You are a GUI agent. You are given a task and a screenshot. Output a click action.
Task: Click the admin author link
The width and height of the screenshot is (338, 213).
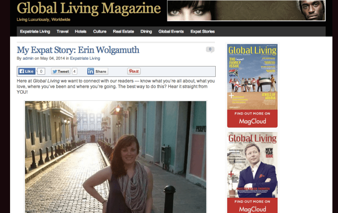[x=28, y=58]
